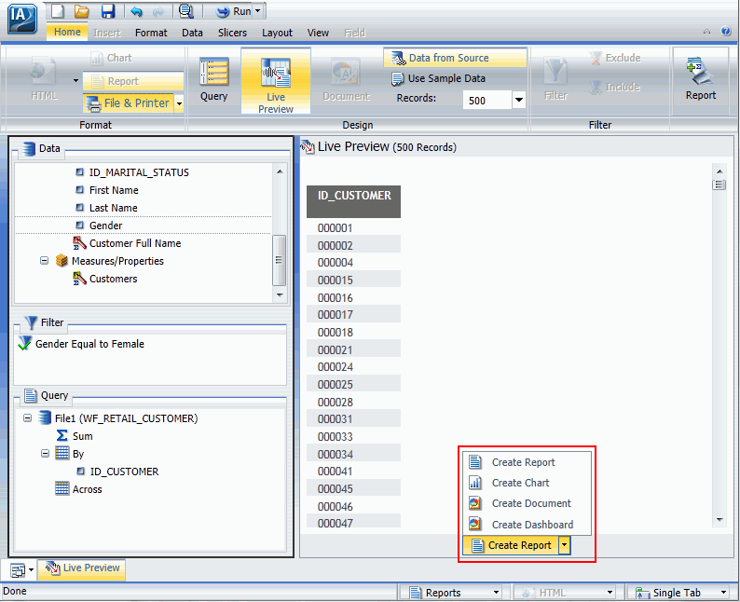Click the ID_CUSTOMER column header

click(353, 201)
